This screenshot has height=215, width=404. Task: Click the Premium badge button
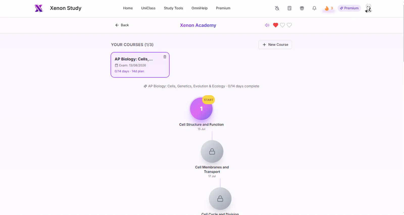[349, 8]
